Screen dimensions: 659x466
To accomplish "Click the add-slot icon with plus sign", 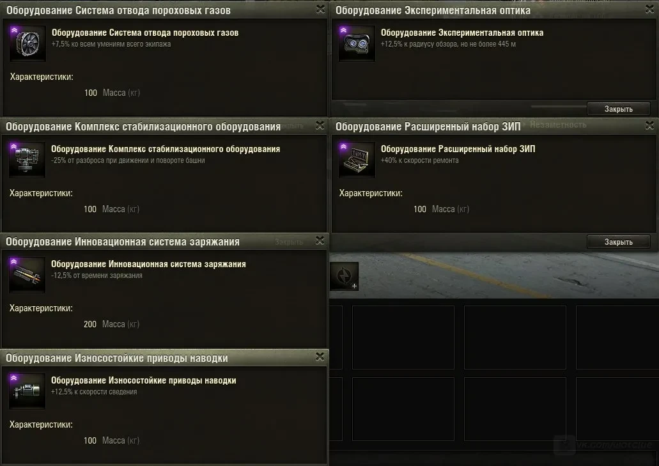I will (x=345, y=276).
